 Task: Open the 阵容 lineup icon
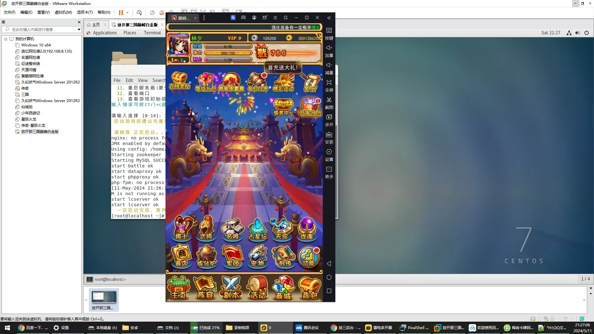coord(205,288)
